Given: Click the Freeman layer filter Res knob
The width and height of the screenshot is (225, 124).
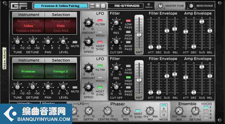Looking at the screenshot, I should pyautogui.click(x=116, y=68).
